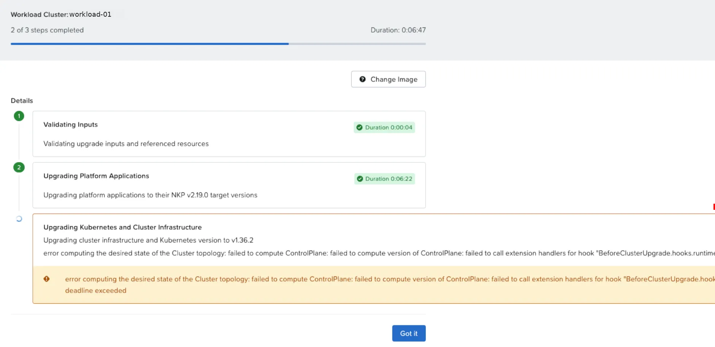This screenshot has height=347, width=715.
Task: Click the help icon beside Change Image
Action: (362, 79)
